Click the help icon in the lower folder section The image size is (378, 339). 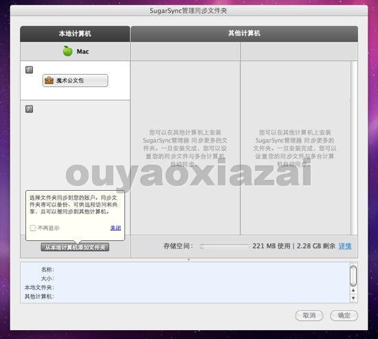pos(29,109)
